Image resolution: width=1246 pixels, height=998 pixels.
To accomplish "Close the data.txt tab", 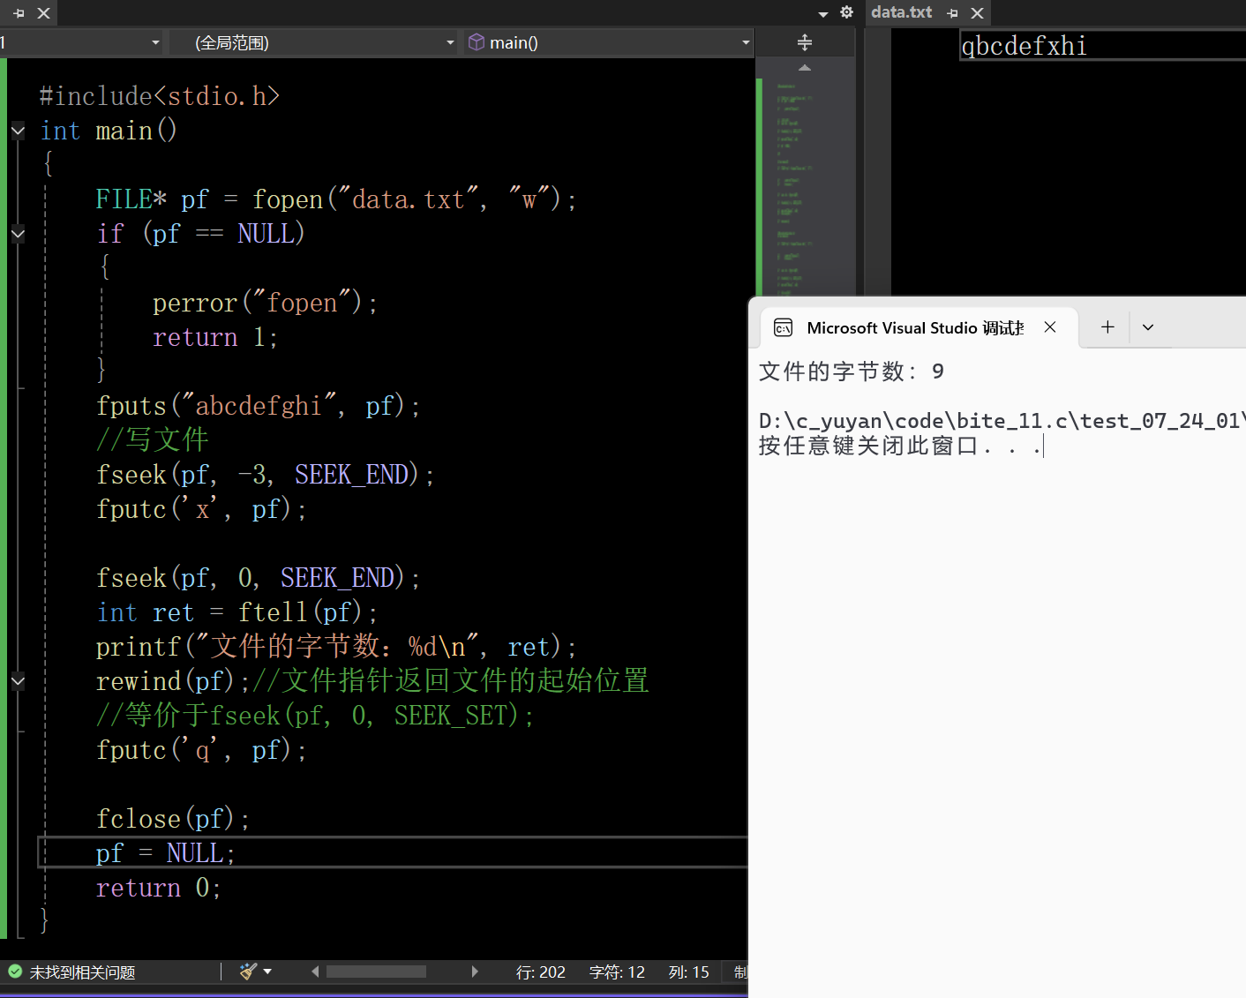I will [x=977, y=13].
